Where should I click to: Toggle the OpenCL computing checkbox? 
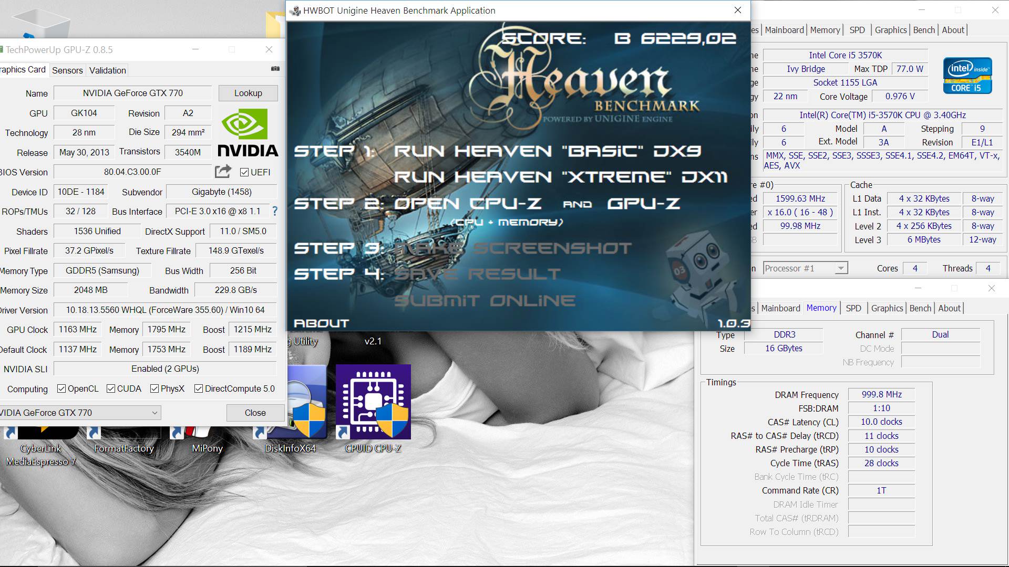pyautogui.click(x=61, y=388)
